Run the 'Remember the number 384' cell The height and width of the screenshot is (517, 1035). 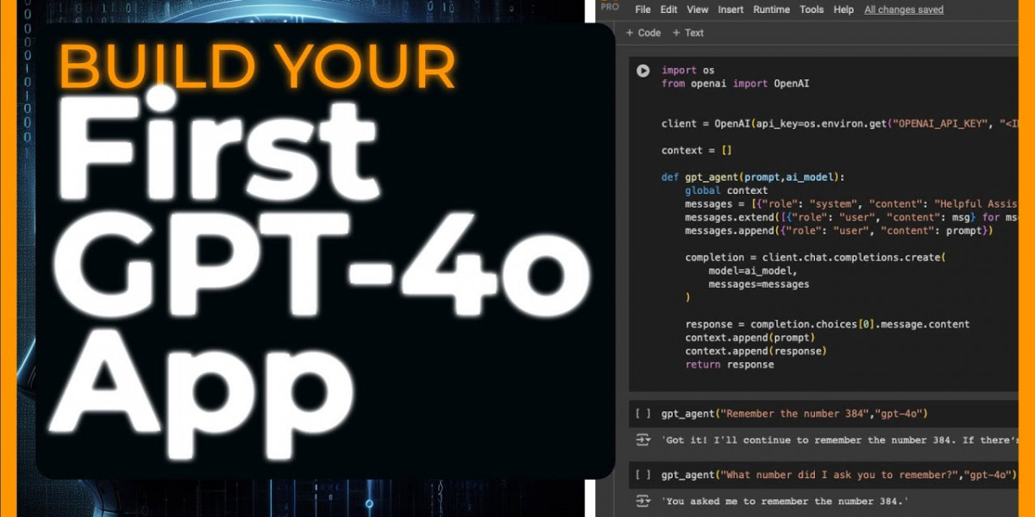[643, 414]
